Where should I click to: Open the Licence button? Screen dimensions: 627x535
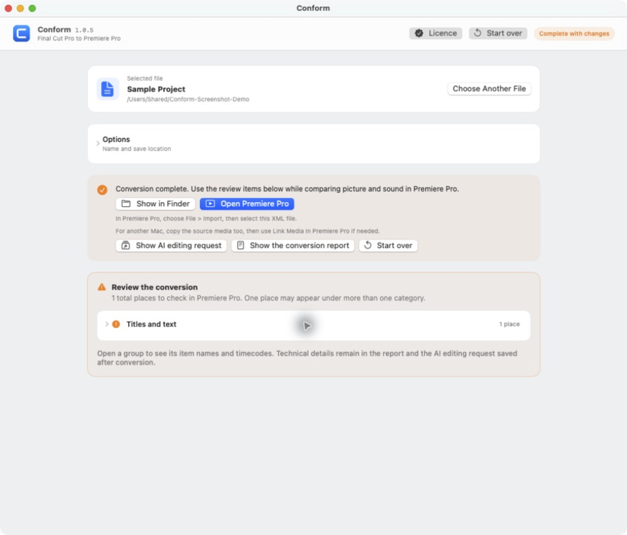click(435, 33)
